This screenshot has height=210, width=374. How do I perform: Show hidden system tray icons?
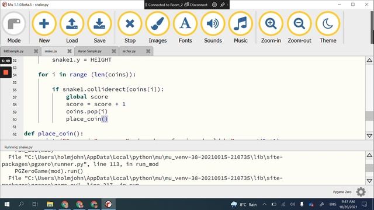click(x=265, y=204)
